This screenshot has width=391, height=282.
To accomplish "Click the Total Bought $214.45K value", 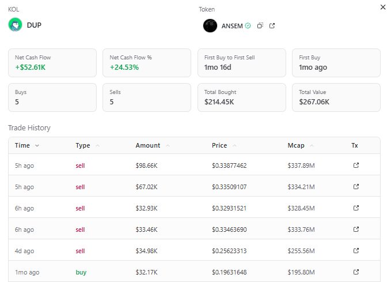I will click(219, 102).
